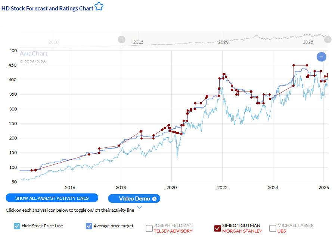
Task: Follow the UBS firm link
Action: pos(282,231)
